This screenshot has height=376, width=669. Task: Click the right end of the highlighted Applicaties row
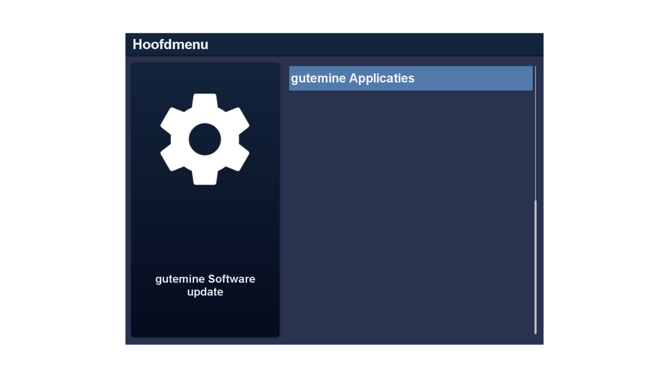523,78
